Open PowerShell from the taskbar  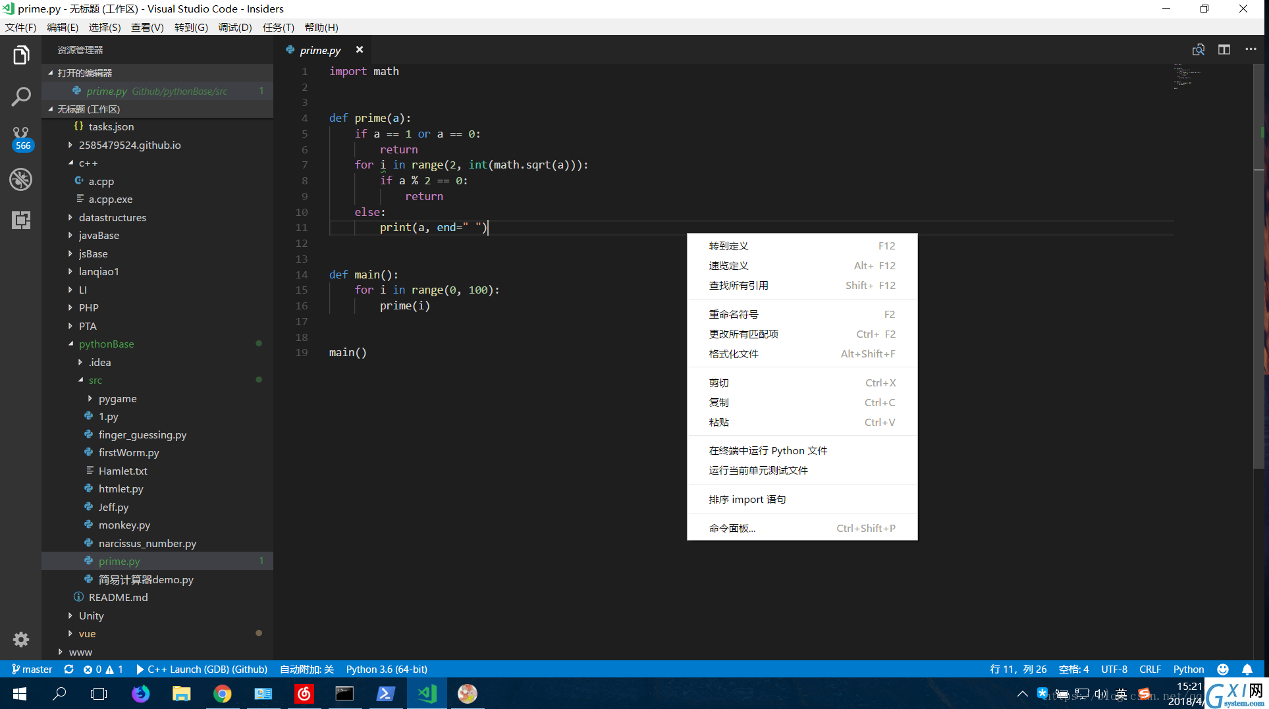point(386,693)
